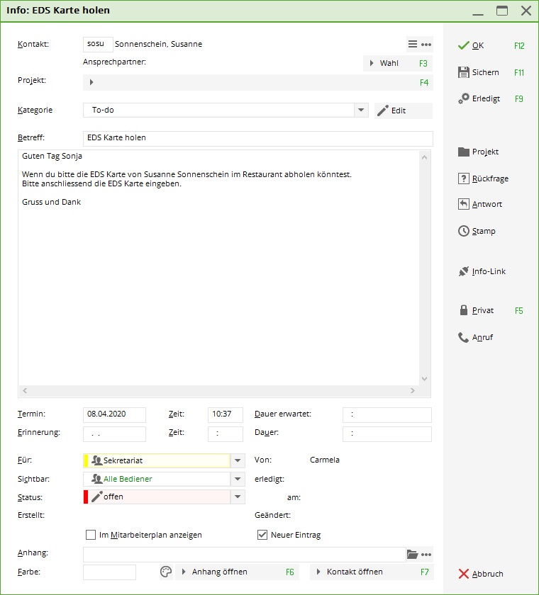Viewport: 539px width, 595px height.
Task: Expand the Kategorie To-do dropdown
Action: click(x=361, y=110)
